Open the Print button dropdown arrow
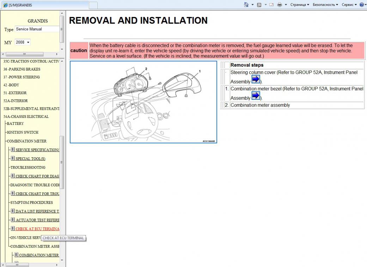Image resolution: width=367 pixels, height=267 pixels. [x=286, y=5]
